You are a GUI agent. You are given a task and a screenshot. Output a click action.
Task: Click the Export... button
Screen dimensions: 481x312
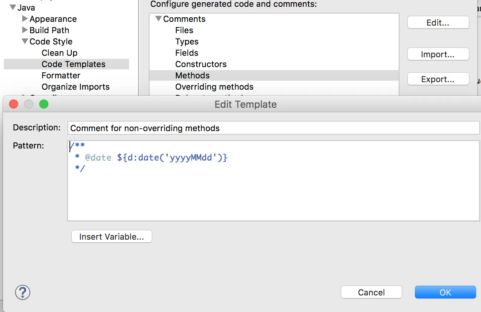pyautogui.click(x=438, y=79)
